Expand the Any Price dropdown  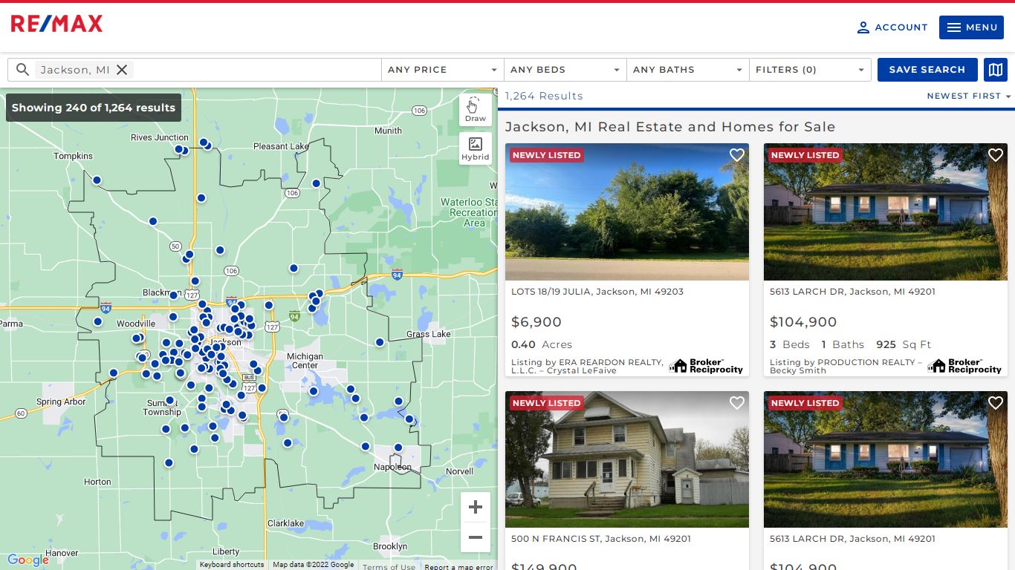(x=443, y=70)
